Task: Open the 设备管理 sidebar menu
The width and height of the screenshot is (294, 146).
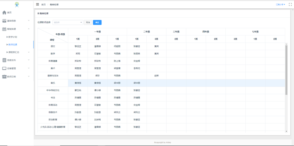Action: click(11, 68)
